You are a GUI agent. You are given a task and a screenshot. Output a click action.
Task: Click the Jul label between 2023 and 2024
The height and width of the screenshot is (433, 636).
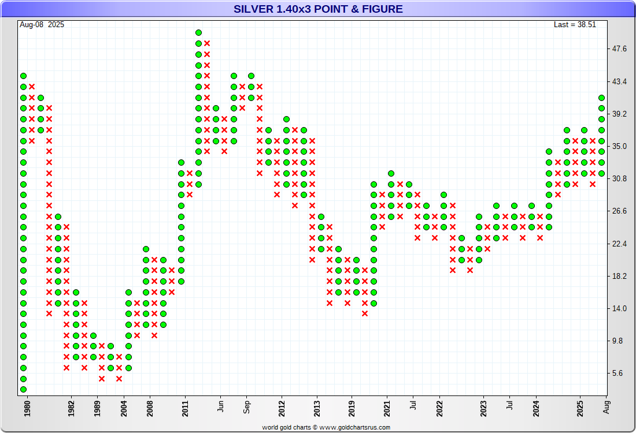click(509, 405)
